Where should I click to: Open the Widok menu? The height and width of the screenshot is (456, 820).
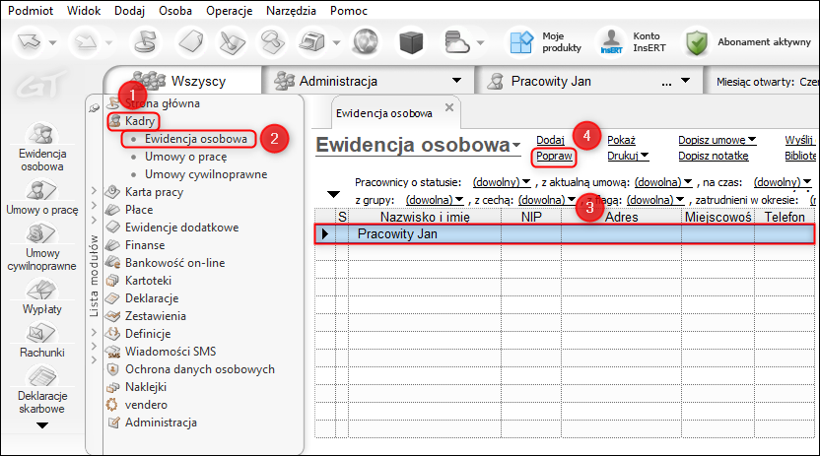pyautogui.click(x=84, y=11)
